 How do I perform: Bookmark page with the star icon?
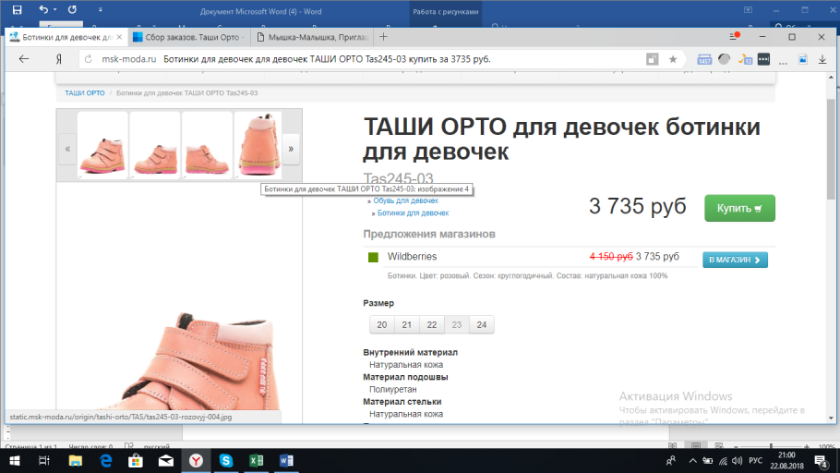(x=673, y=59)
